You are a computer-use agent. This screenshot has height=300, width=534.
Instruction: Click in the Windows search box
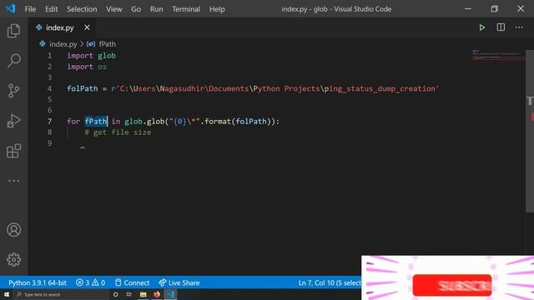tap(61, 294)
